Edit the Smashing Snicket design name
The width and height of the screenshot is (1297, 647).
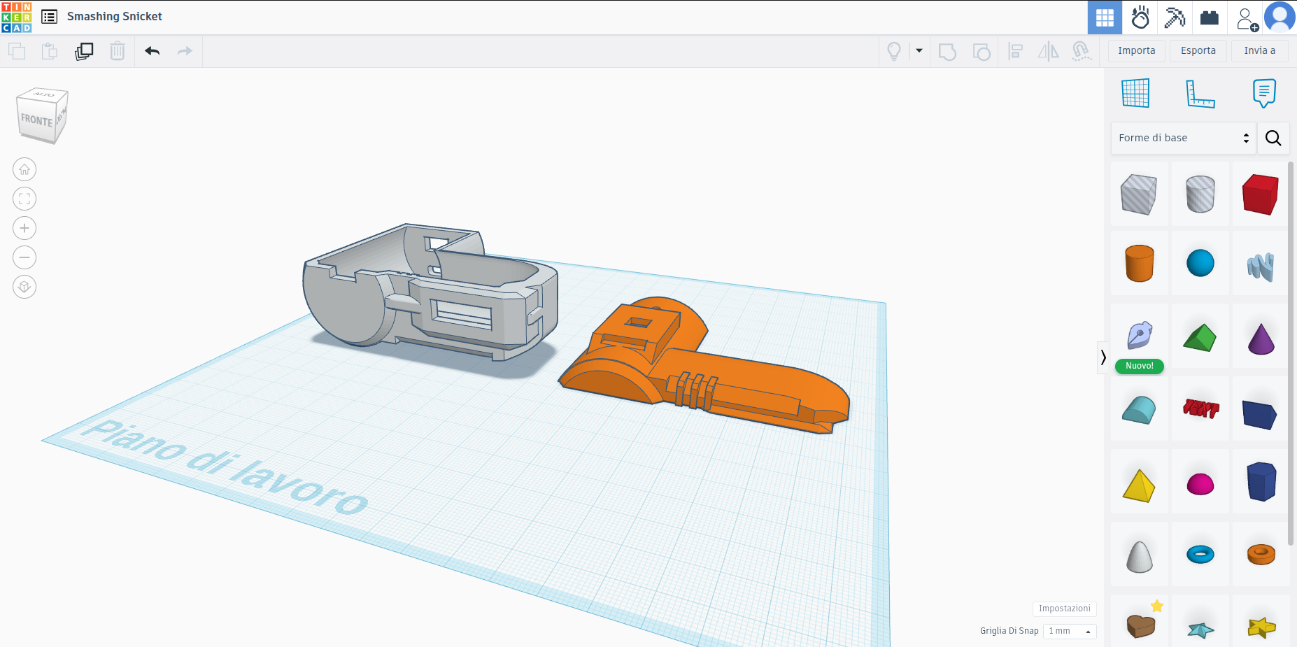coord(115,16)
